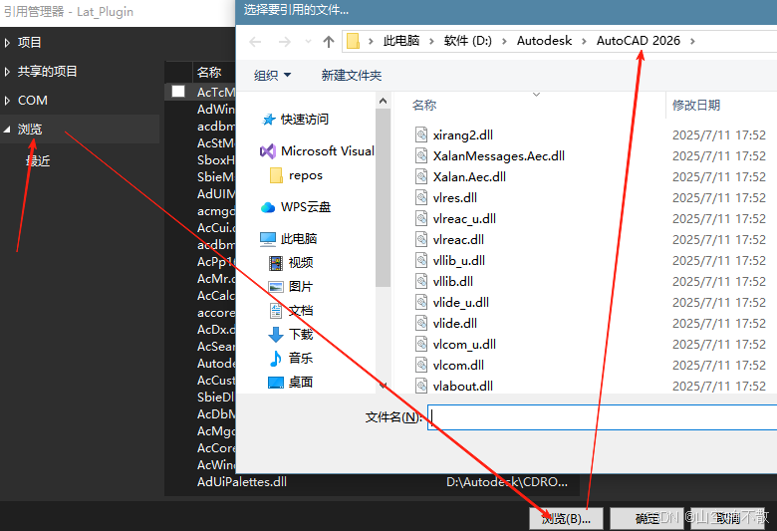Go up one folder level
The image size is (777, 531).
(x=329, y=42)
